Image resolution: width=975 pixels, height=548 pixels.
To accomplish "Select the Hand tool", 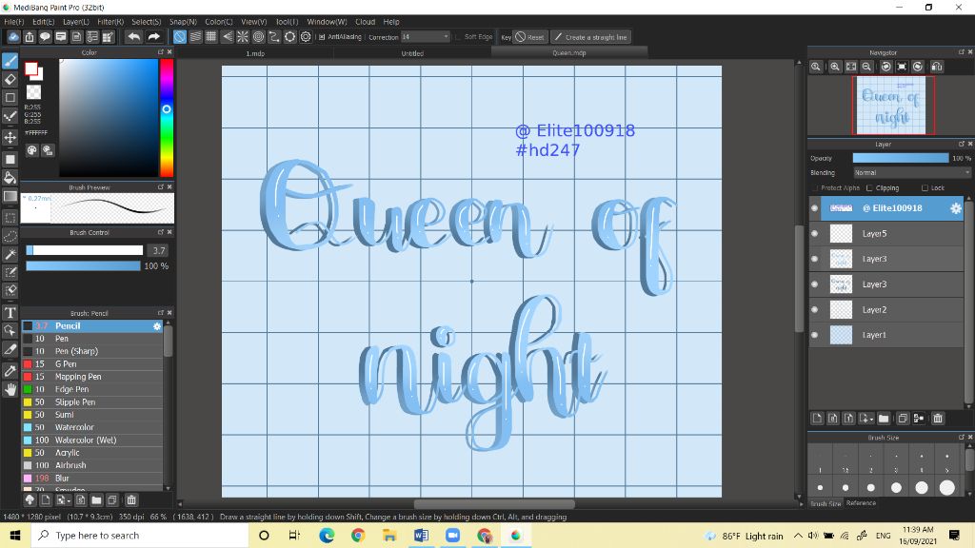I will coord(10,389).
